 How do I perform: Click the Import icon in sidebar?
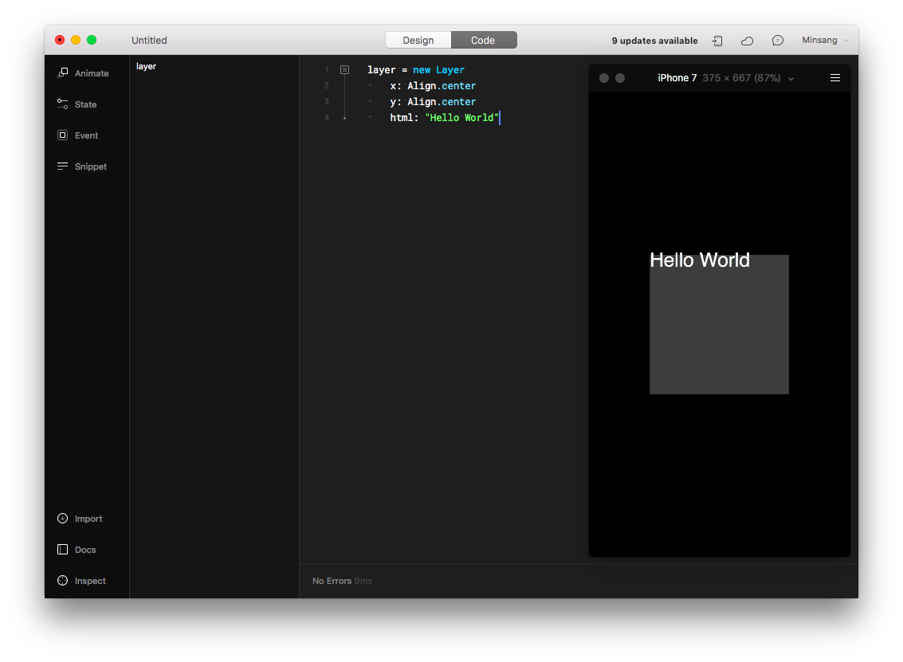63,519
